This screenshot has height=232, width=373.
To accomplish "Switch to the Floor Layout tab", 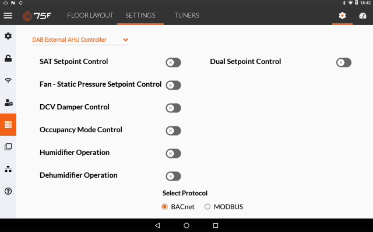I will coord(90,16).
